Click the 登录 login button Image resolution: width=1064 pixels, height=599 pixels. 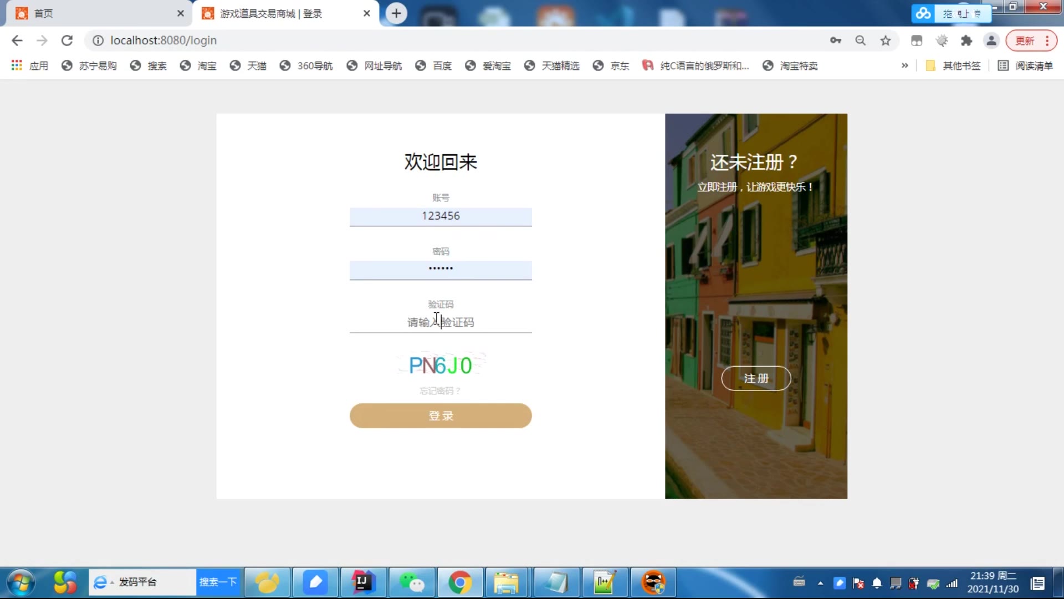pos(441,415)
